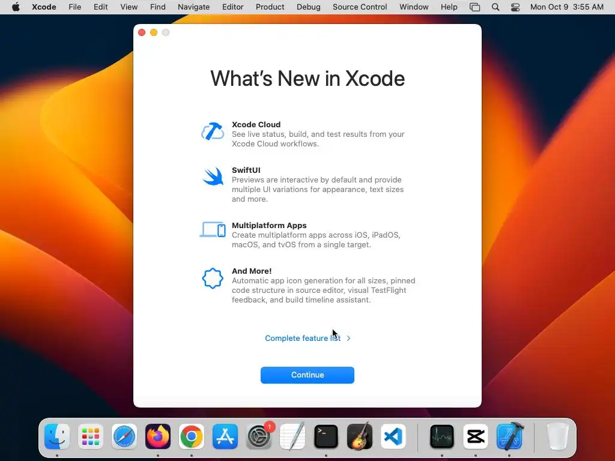Click the Xcode icon in the Dock
This screenshot has width=615, height=461.
509,436
